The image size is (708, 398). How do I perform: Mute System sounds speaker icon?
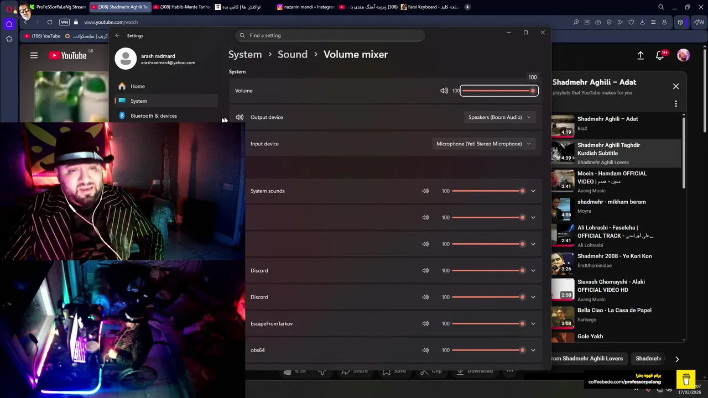(425, 191)
